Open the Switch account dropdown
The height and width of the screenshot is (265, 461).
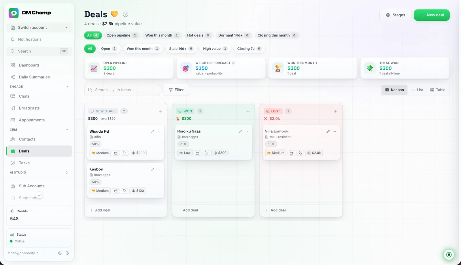(39, 28)
